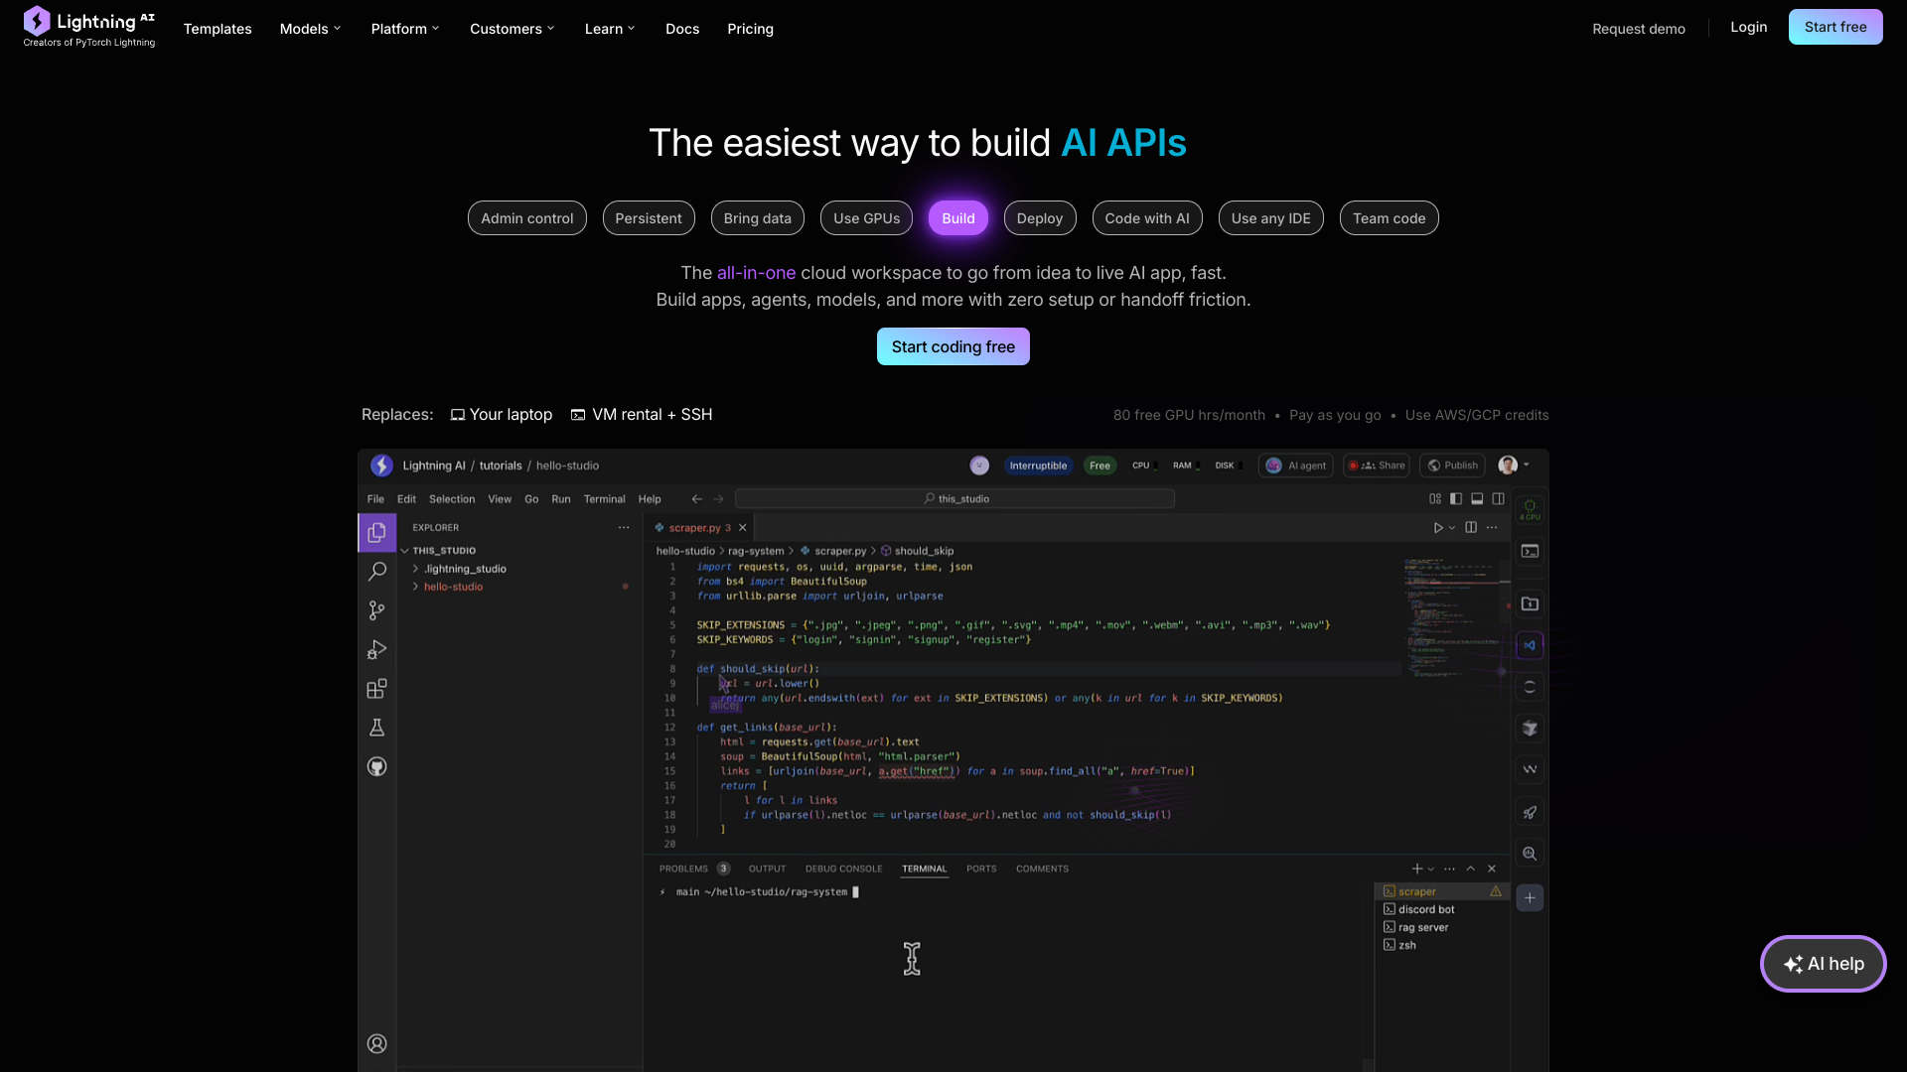
Task: Toggle the Interruptible machine setting
Action: pos(1039,465)
